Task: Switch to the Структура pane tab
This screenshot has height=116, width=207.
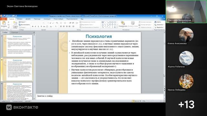Action: (x=15, y=32)
